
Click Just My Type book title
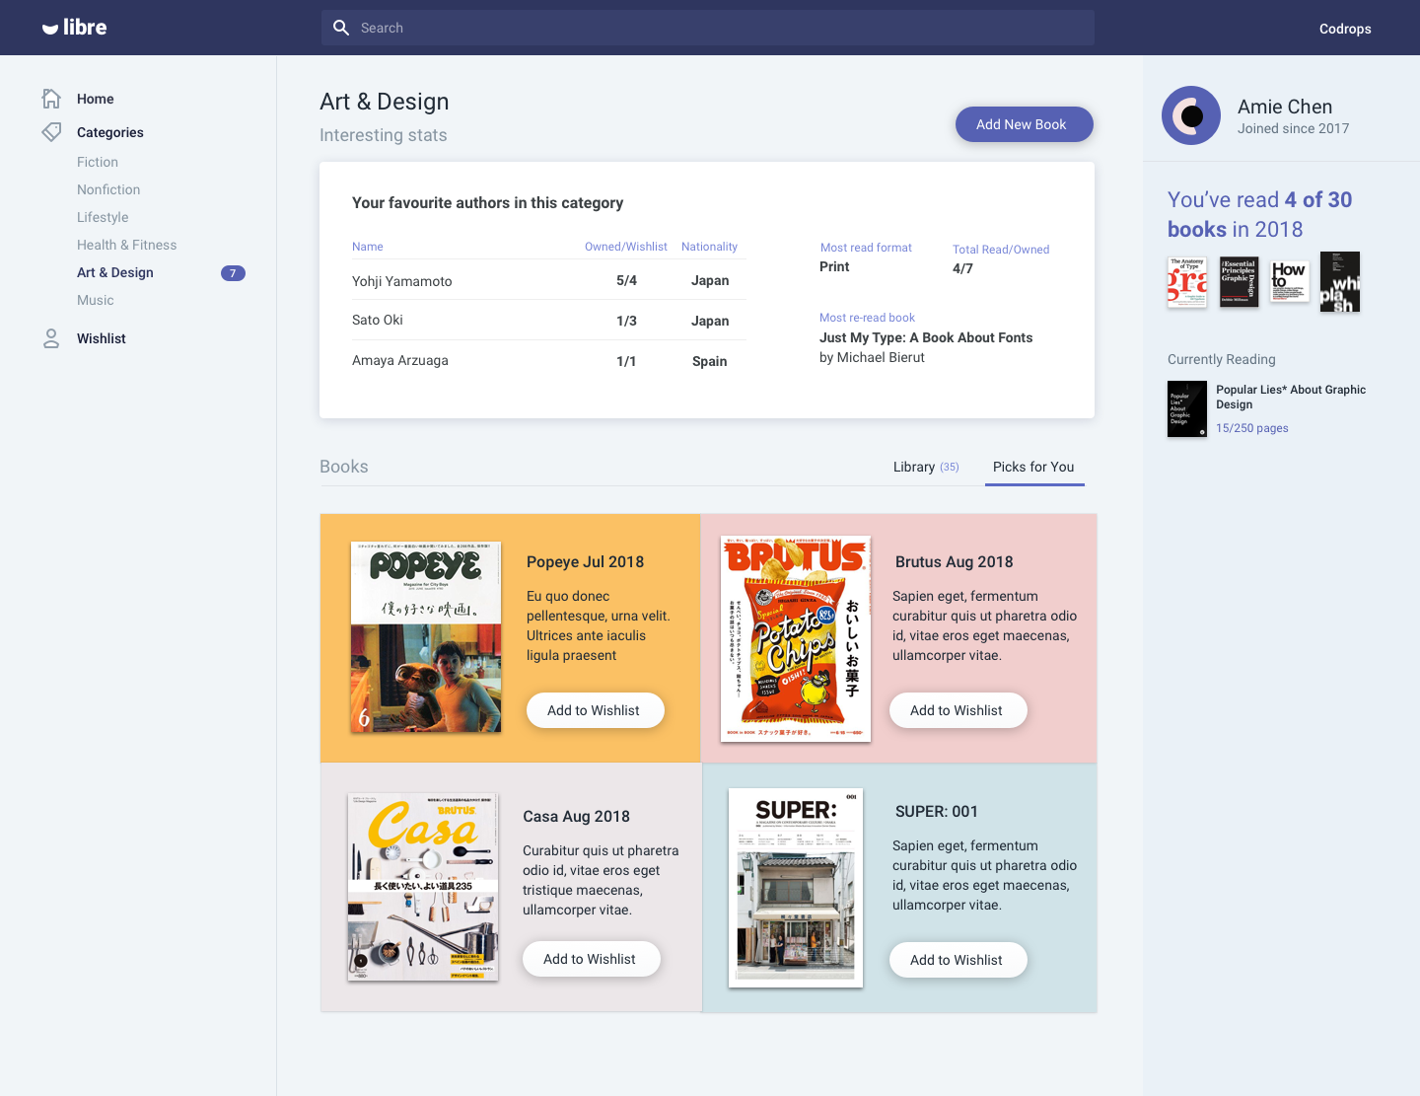(926, 337)
